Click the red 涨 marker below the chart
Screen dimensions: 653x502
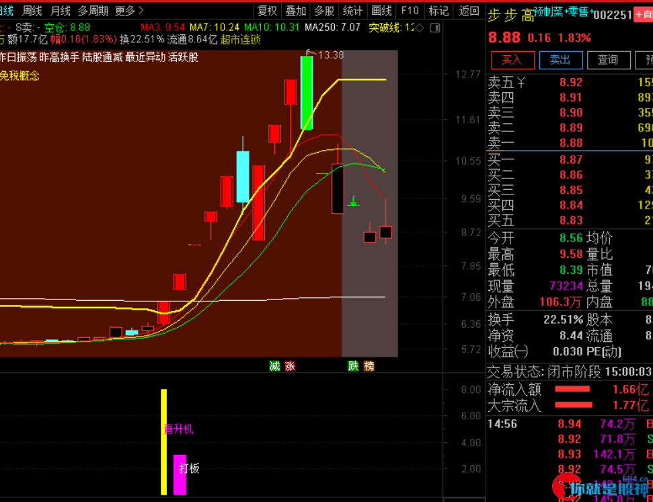(290, 366)
